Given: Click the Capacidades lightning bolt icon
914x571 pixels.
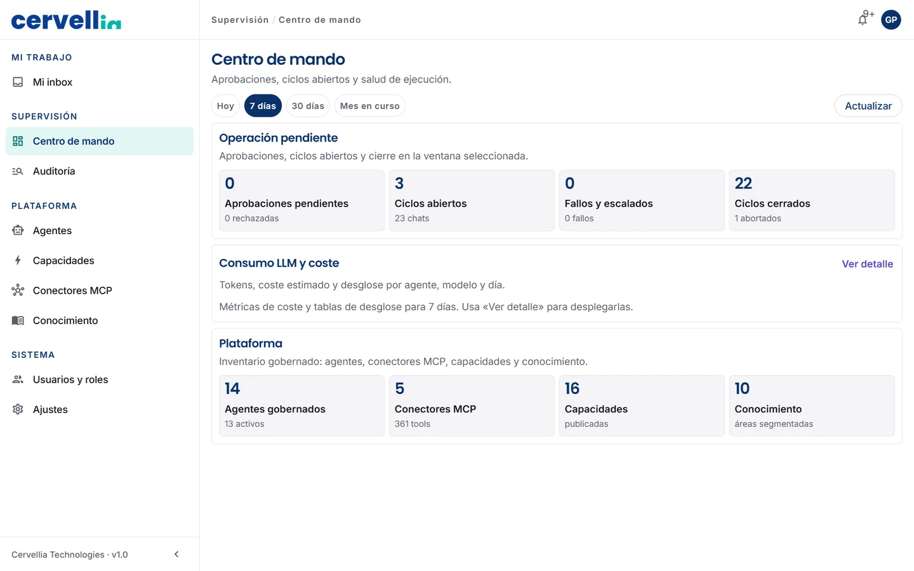Looking at the screenshot, I should [x=18, y=261].
